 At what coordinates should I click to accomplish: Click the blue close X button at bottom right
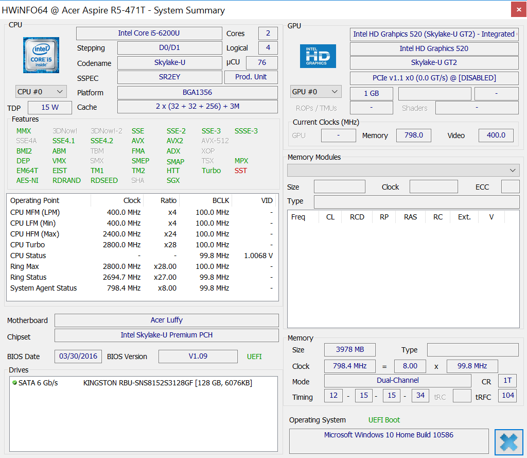click(508, 442)
